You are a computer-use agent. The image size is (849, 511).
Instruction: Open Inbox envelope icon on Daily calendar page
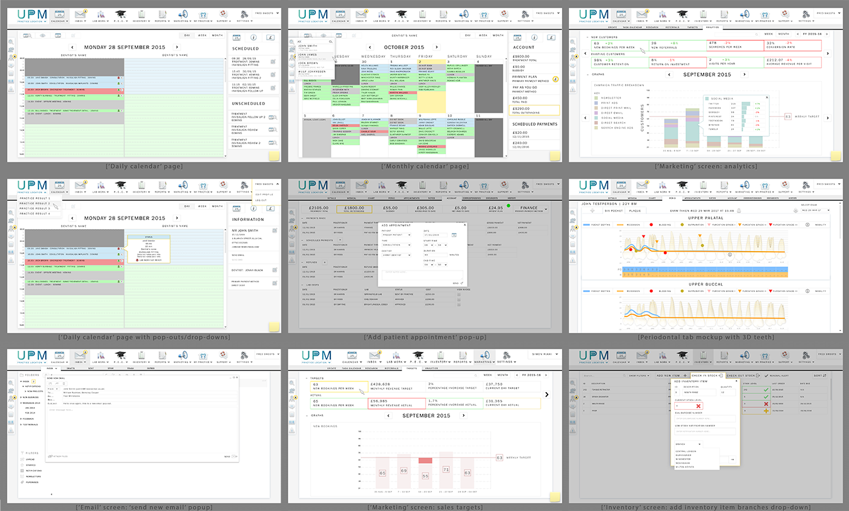(x=81, y=14)
